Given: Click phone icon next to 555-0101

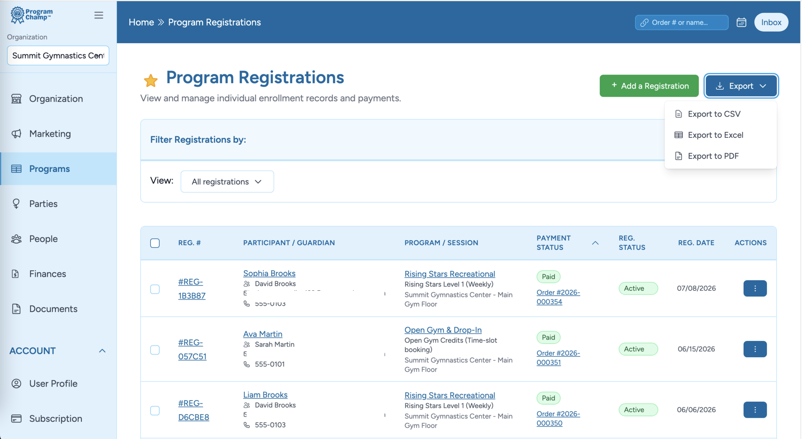Looking at the screenshot, I should click(x=247, y=364).
